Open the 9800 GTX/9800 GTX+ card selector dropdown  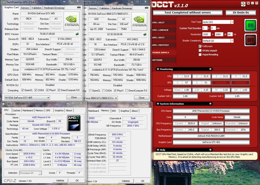[x=101, y=98]
